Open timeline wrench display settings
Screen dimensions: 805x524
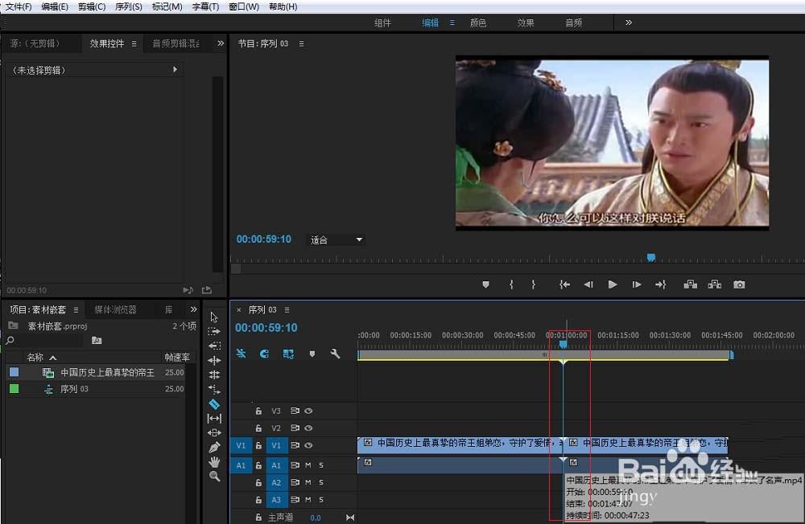[336, 354]
